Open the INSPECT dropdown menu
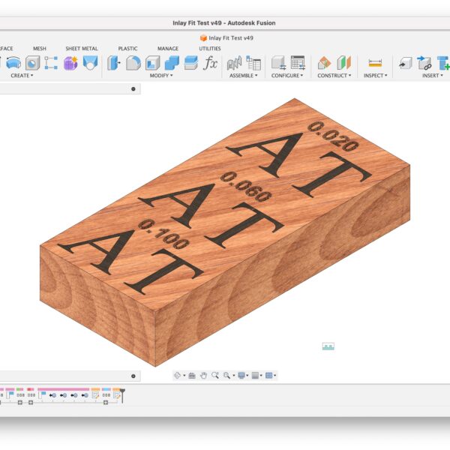This screenshot has width=450, height=450. click(x=373, y=76)
